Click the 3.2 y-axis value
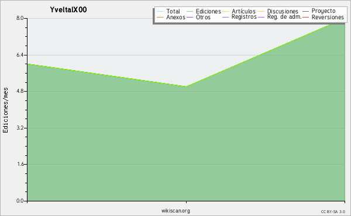The image size is (351, 216). coord(20,128)
